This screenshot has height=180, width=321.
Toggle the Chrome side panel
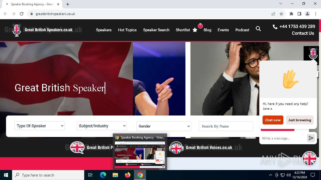[x=299, y=14]
